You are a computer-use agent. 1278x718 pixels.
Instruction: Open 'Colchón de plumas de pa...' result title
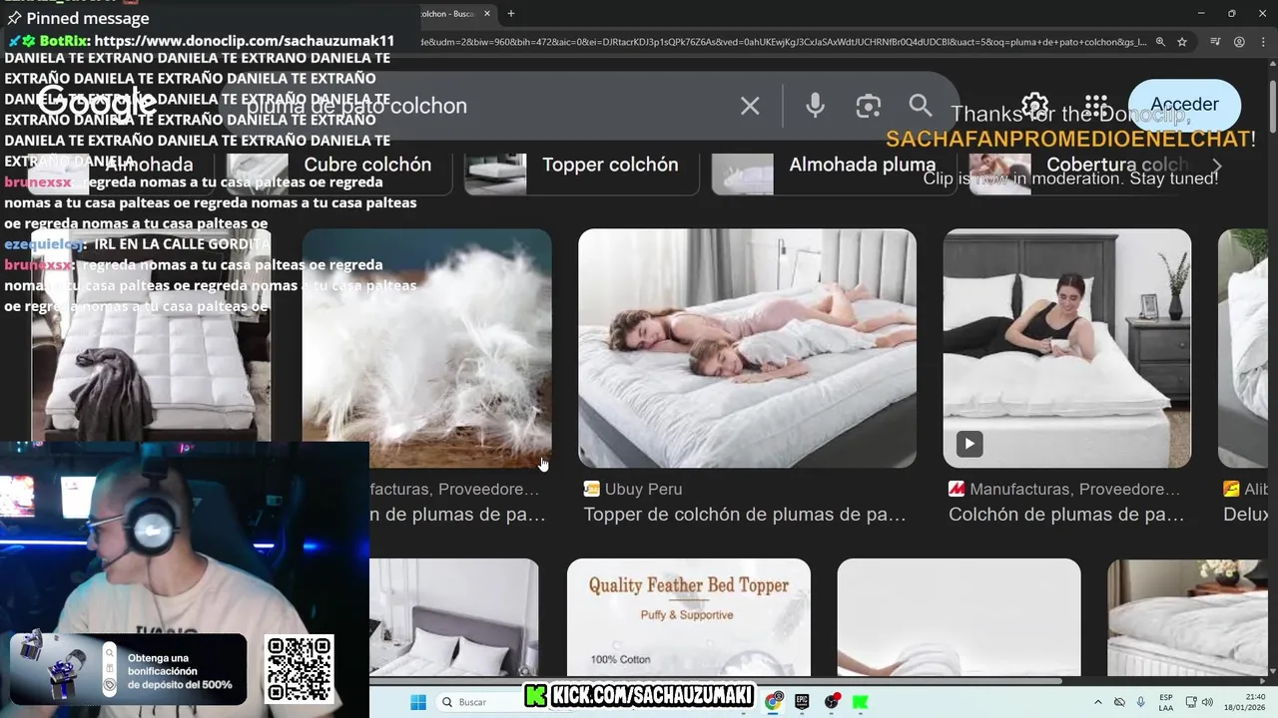click(1066, 515)
